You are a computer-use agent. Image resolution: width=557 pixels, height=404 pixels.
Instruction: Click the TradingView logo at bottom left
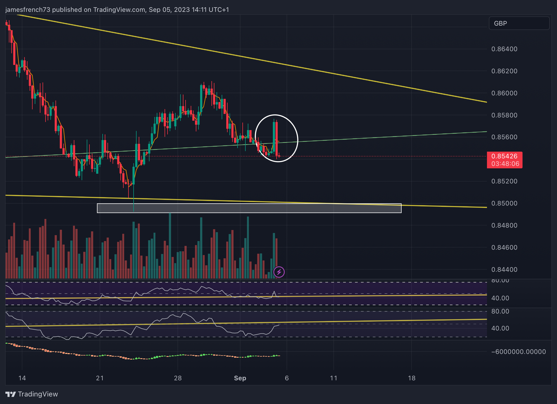[32, 394]
